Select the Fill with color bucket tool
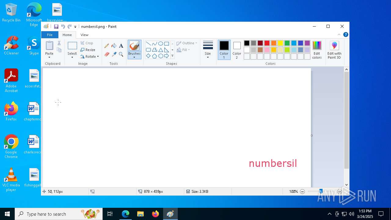This screenshot has width=391, height=220. pyautogui.click(x=114, y=46)
